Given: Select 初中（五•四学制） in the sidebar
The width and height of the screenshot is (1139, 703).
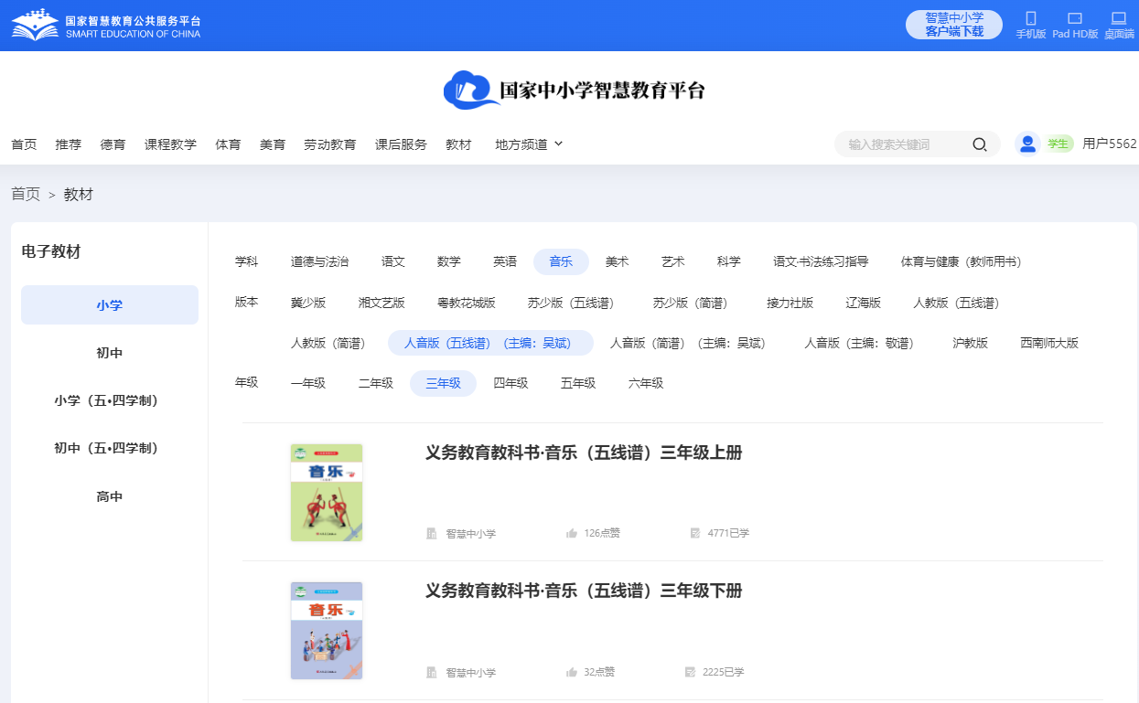Looking at the screenshot, I should tap(110, 448).
